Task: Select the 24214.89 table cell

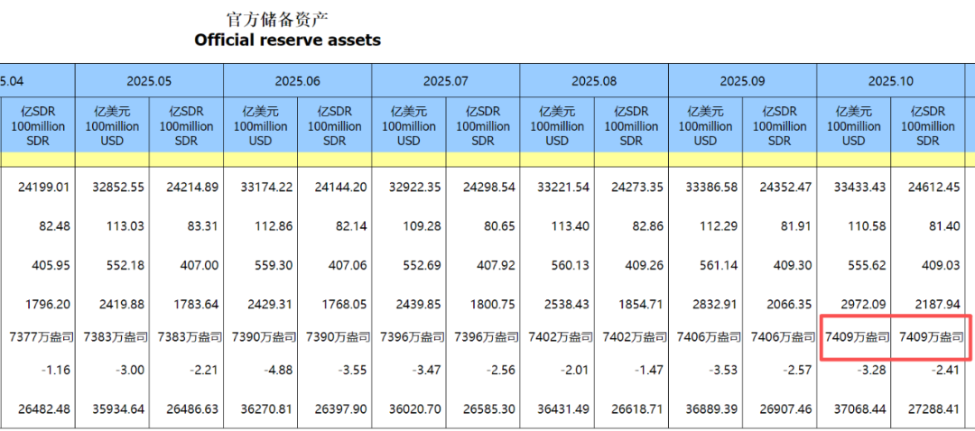Action: (x=192, y=187)
